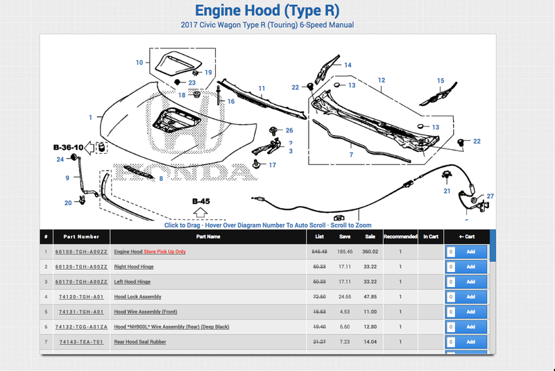Open part number 60100-TGH-A00ZZ link
This screenshot has height=371, width=555.
coord(81,252)
